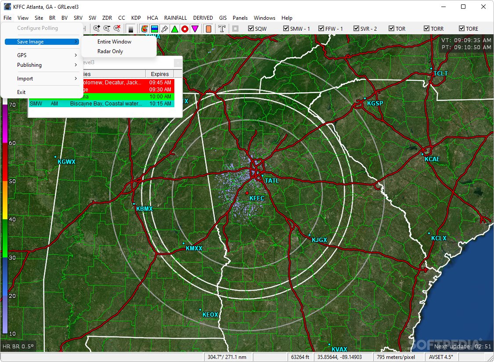
Task: Click the KBMX radar site label
Action: click(x=144, y=209)
